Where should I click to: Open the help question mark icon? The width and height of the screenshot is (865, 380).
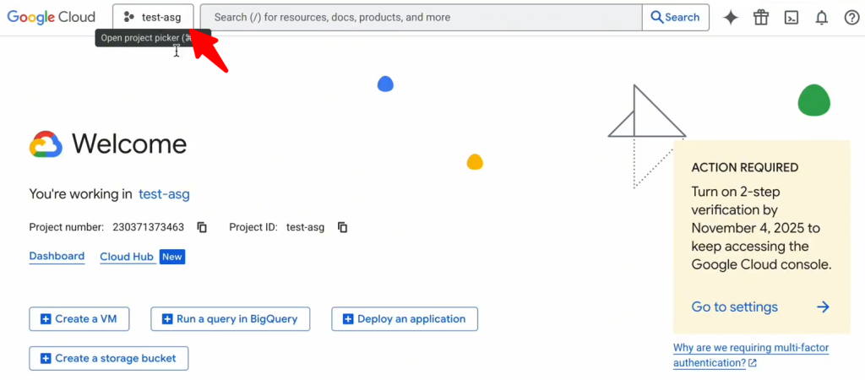(851, 18)
